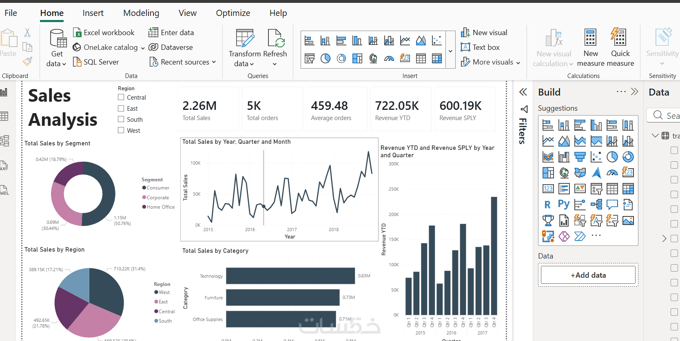Add an Azure map visual from Build pane
The height and width of the screenshot is (341, 680).
point(596,173)
